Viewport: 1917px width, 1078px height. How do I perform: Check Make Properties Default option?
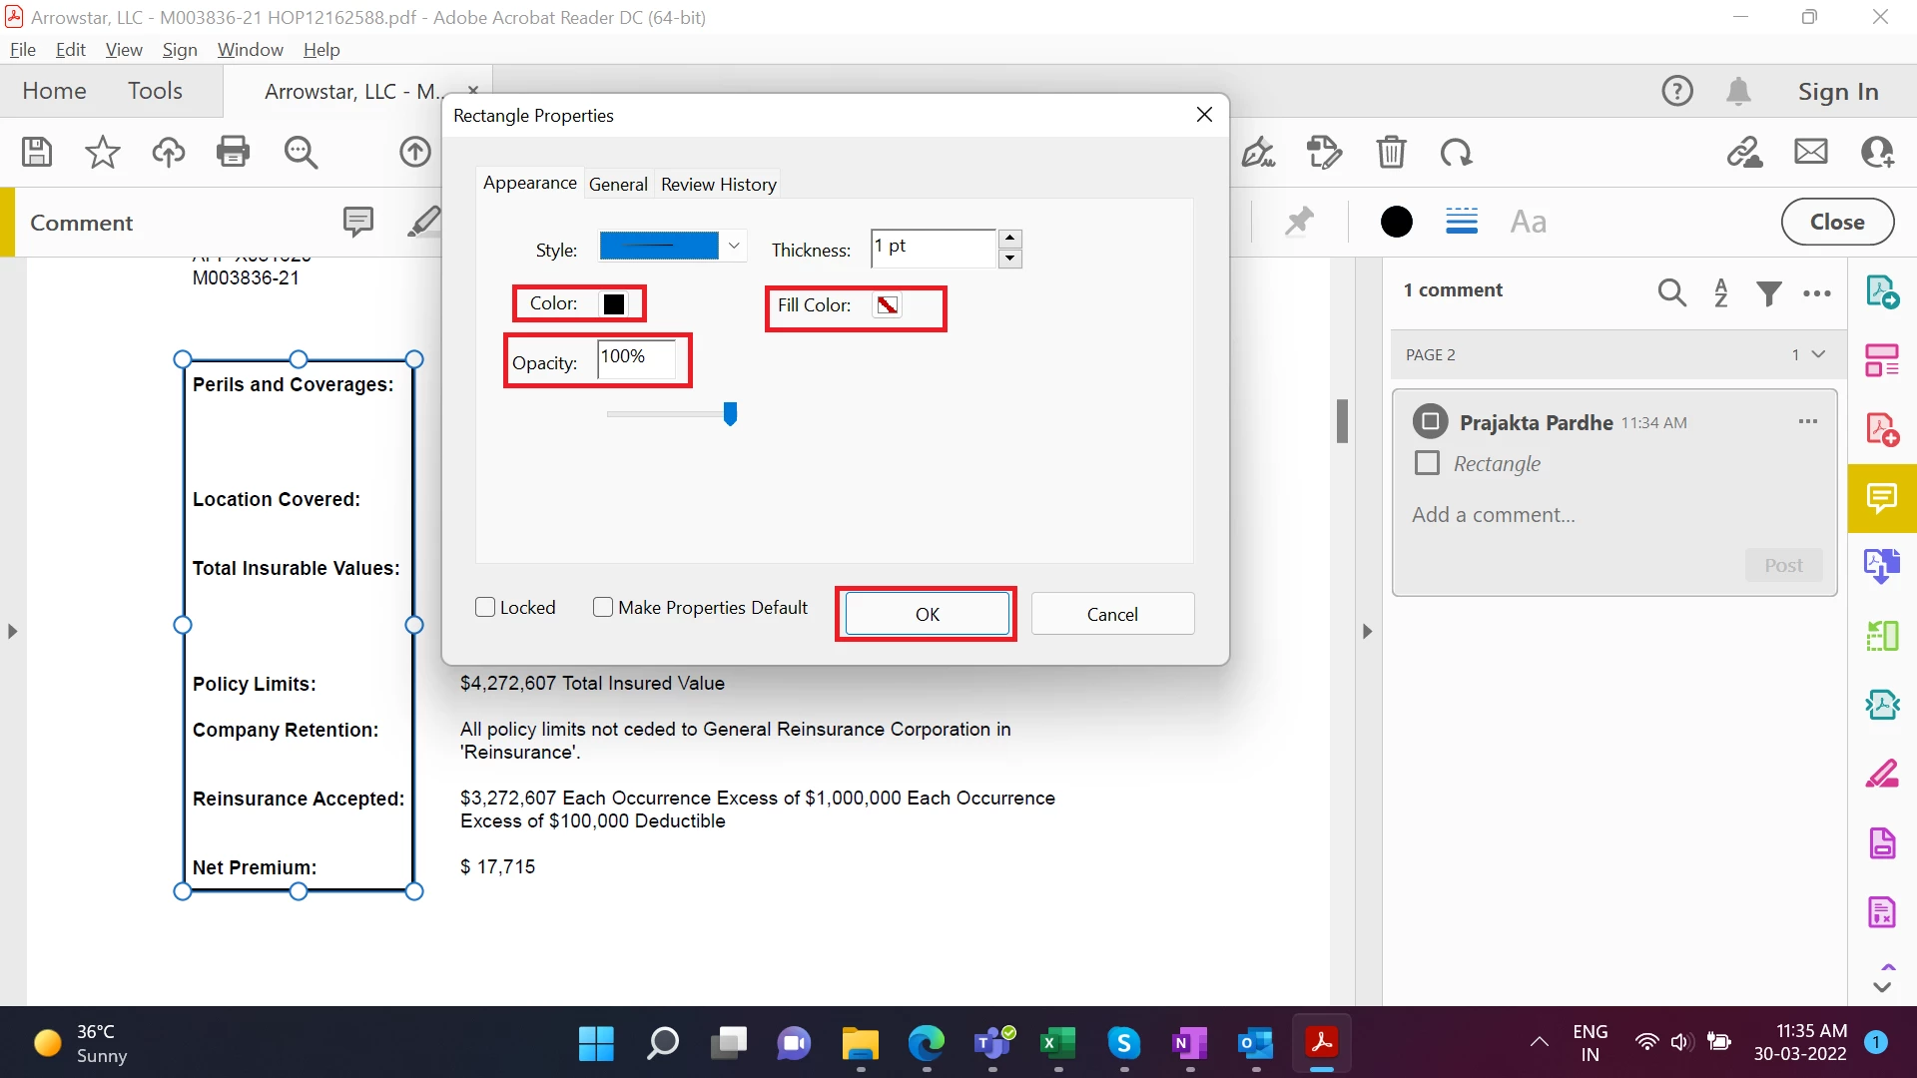[x=603, y=607]
